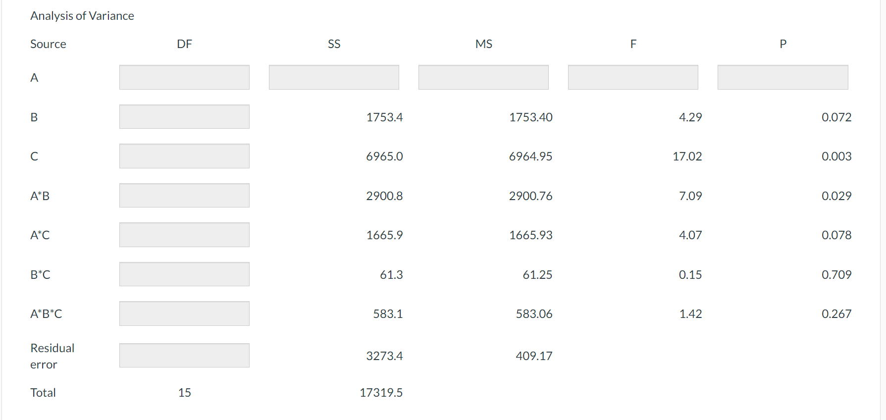Select the DF input field for factor B
Screen dimensions: 886x420
[x=184, y=116]
